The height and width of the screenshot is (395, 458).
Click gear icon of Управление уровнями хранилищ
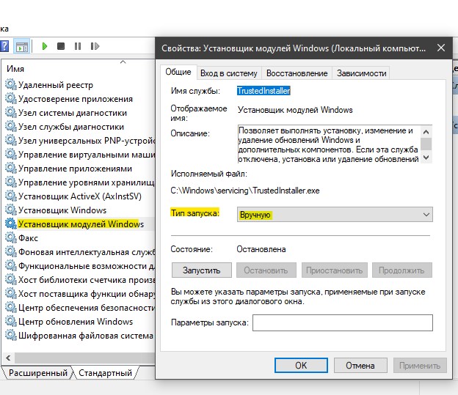[x=11, y=182]
